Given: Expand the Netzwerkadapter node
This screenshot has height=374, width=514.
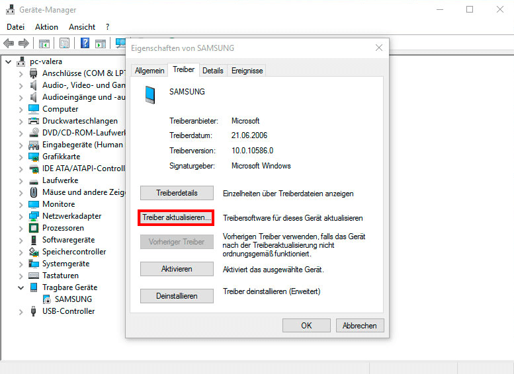Looking at the screenshot, I should click(21, 217).
